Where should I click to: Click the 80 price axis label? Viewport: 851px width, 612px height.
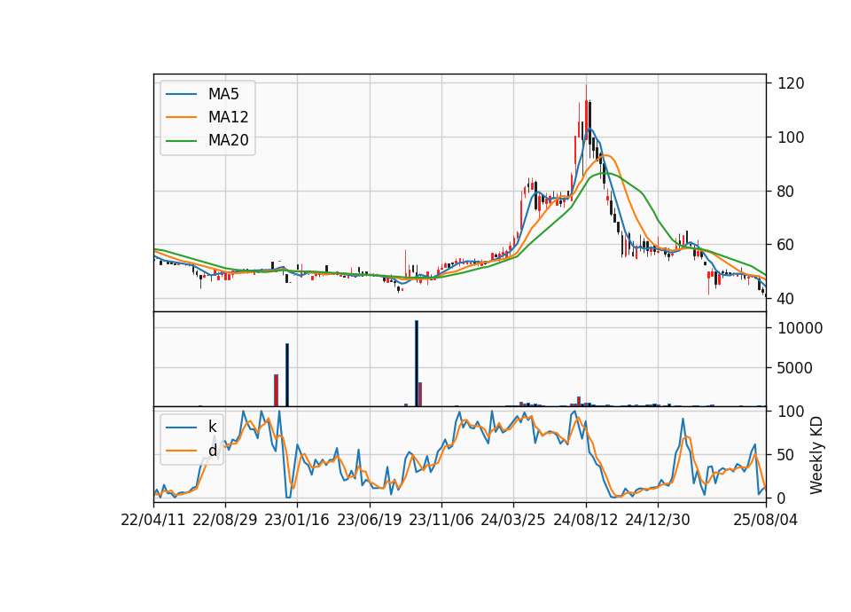pos(786,192)
